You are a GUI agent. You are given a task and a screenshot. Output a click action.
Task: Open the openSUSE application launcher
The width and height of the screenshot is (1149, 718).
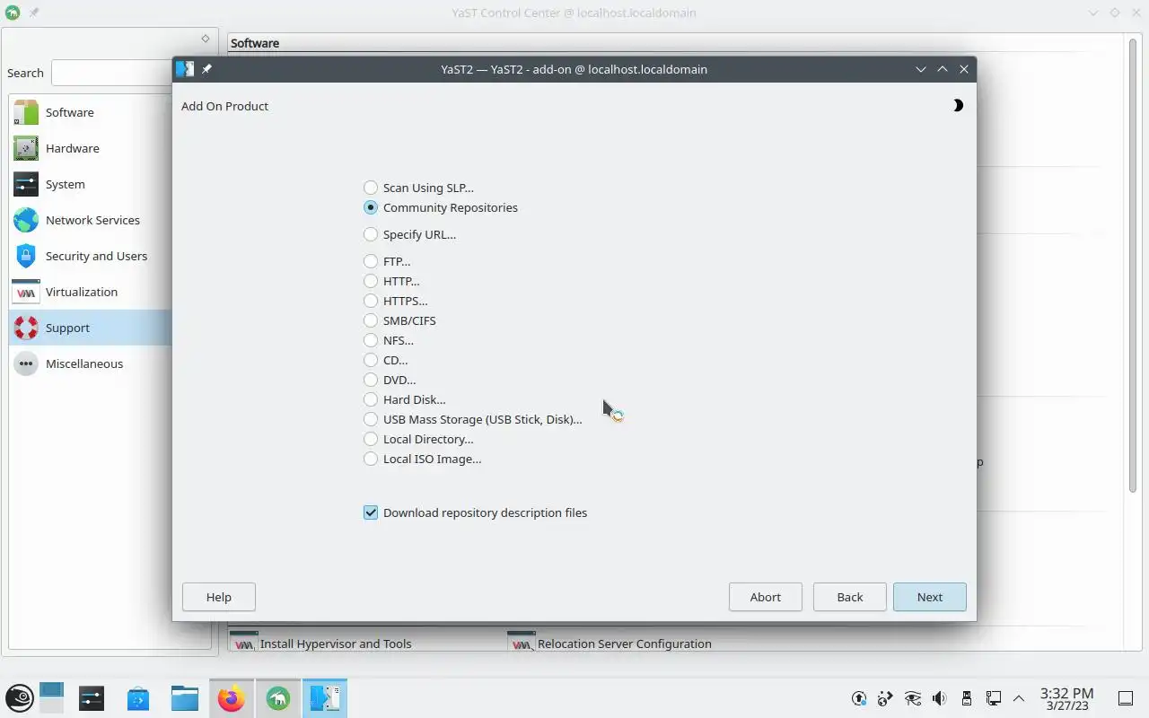tap(20, 698)
